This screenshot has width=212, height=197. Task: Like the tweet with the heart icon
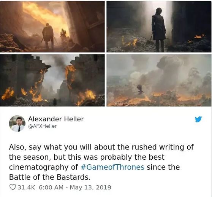(12, 187)
